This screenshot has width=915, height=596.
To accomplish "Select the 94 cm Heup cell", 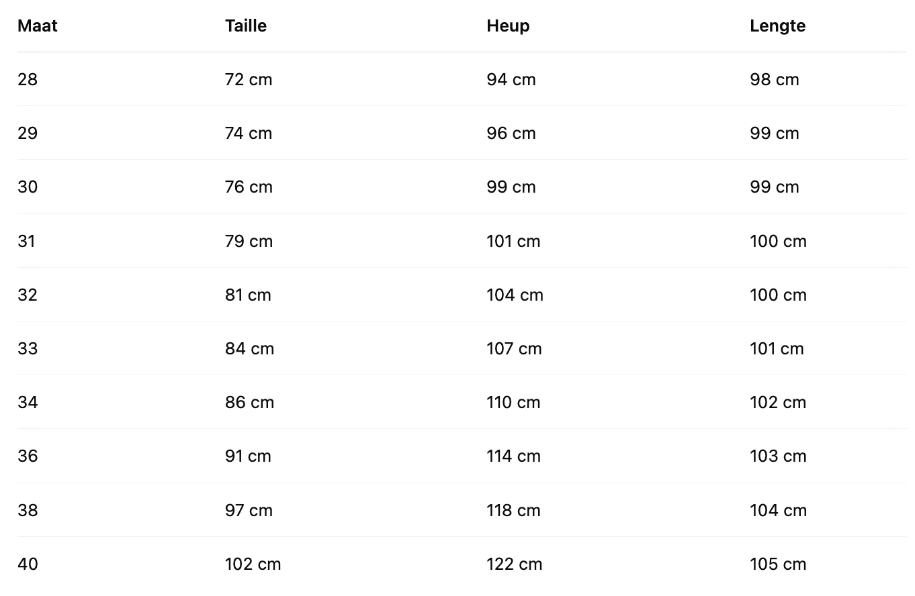I will coord(511,80).
